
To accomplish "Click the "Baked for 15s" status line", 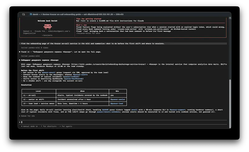I will point(27,116).
